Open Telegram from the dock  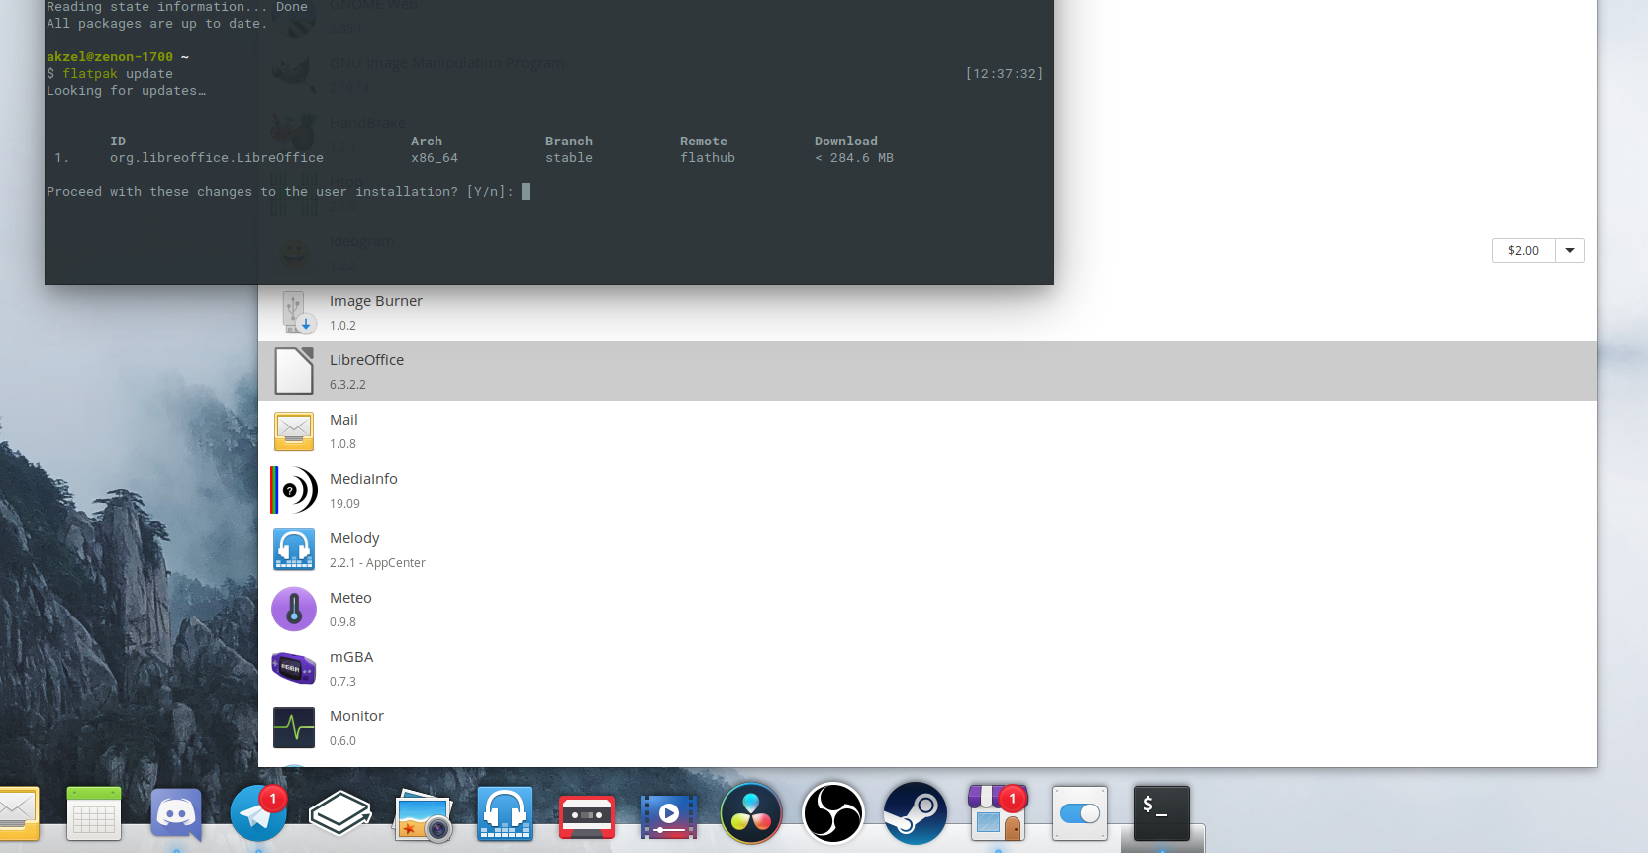[x=258, y=813]
